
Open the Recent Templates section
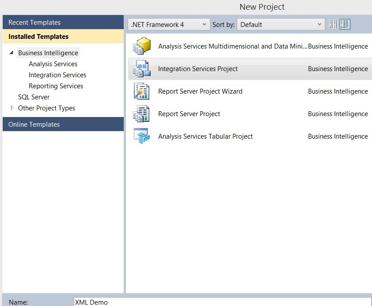tap(63, 22)
